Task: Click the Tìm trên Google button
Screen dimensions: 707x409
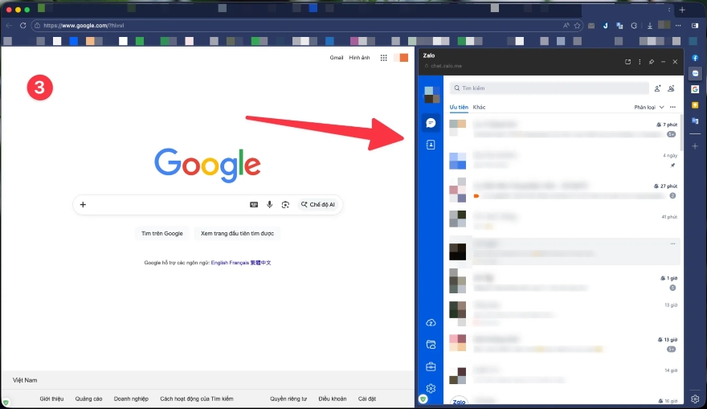Action: [x=162, y=233]
